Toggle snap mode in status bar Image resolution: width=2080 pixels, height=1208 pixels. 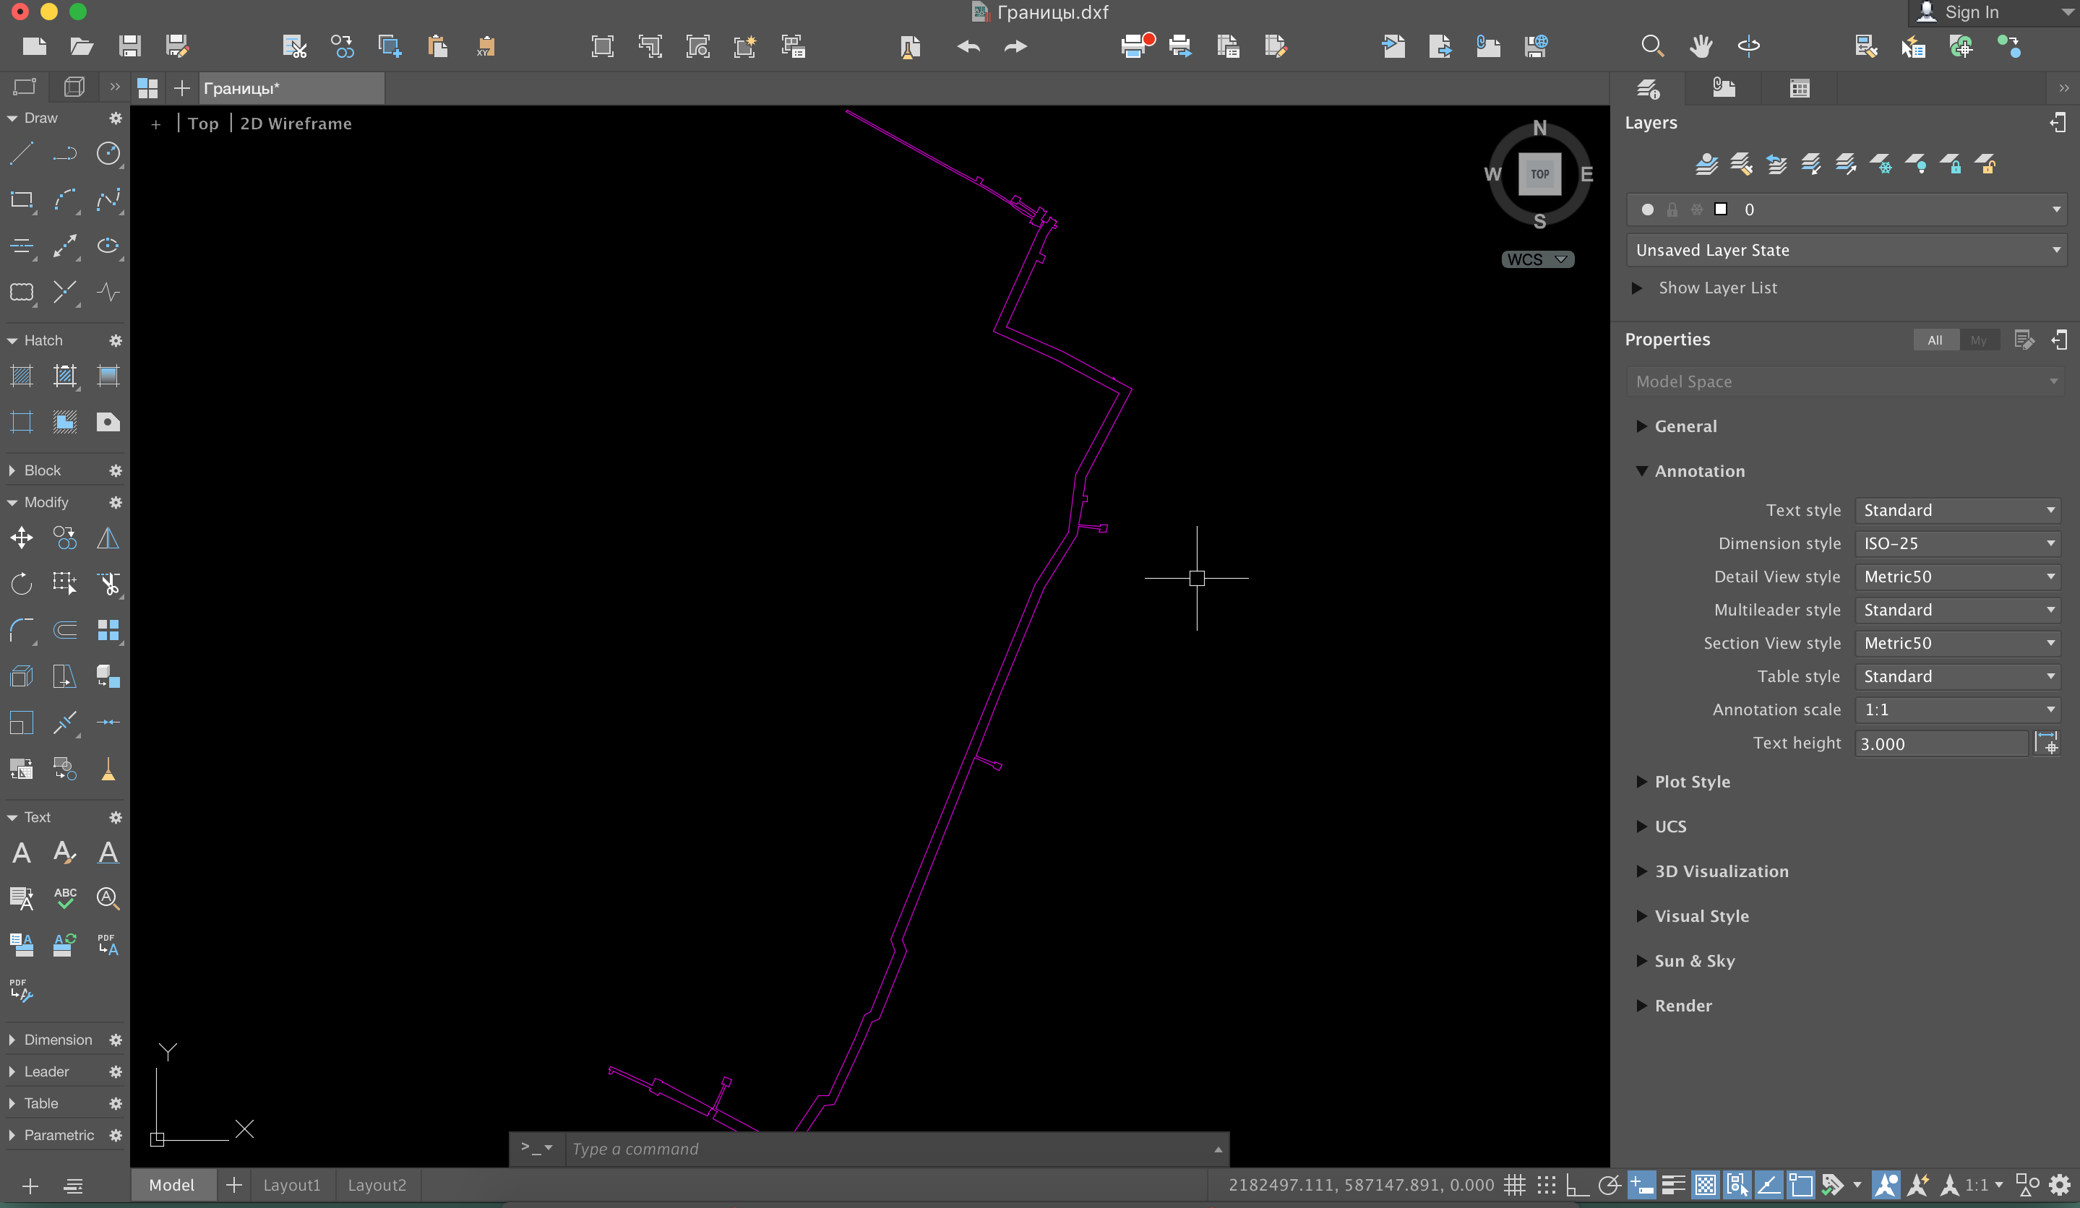(x=1547, y=1186)
